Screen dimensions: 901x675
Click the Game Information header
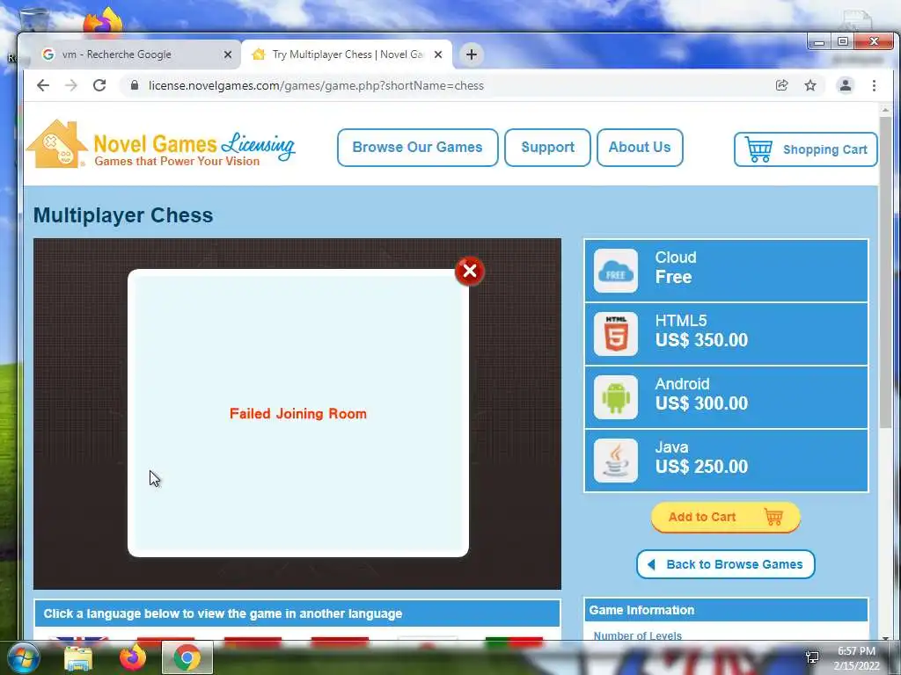[x=726, y=610]
